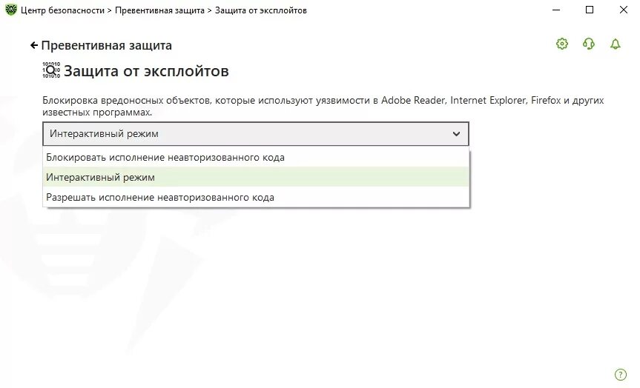Open settings via the green gear icon
The height and width of the screenshot is (388, 640).
pyautogui.click(x=562, y=44)
